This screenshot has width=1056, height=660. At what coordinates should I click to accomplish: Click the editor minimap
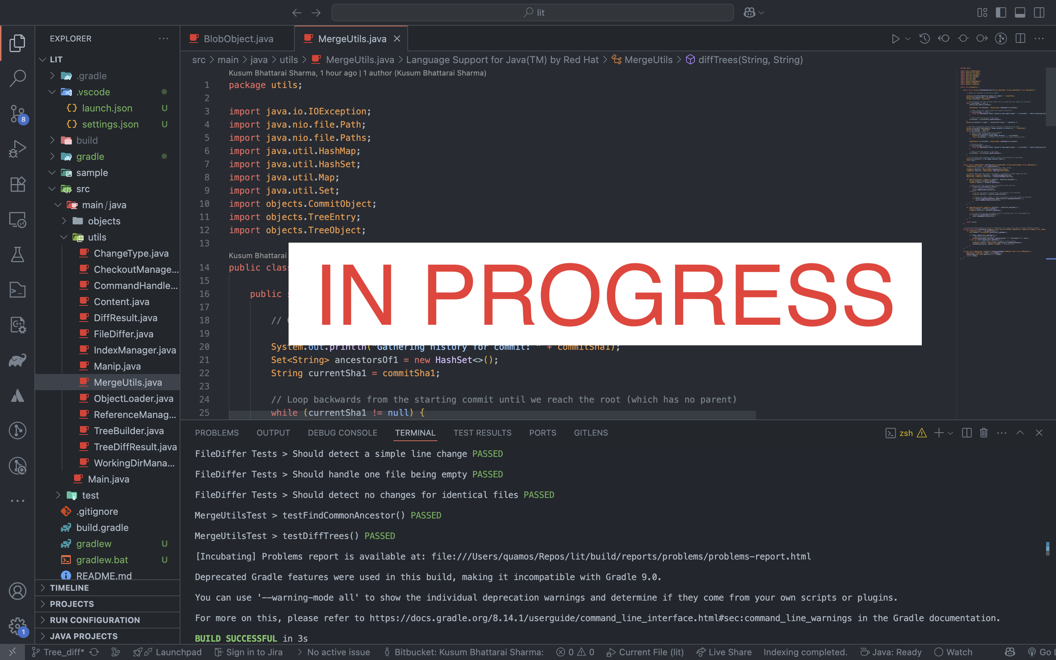(1001, 164)
